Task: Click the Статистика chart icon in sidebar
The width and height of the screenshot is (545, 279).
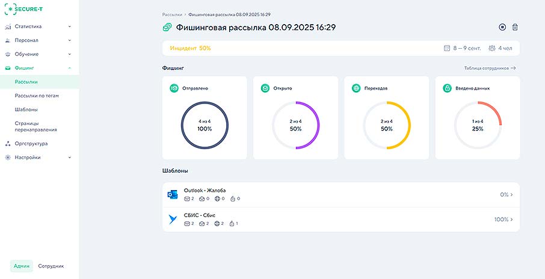Action: [x=8, y=26]
